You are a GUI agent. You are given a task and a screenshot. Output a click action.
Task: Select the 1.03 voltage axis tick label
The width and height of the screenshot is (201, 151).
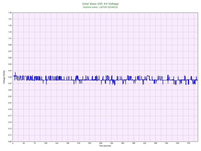pyautogui.click(x=10, y=32)
